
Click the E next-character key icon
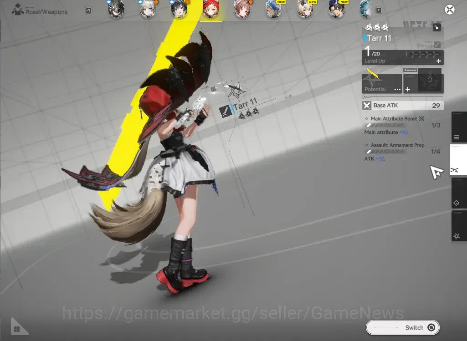[x=379, y=10]
